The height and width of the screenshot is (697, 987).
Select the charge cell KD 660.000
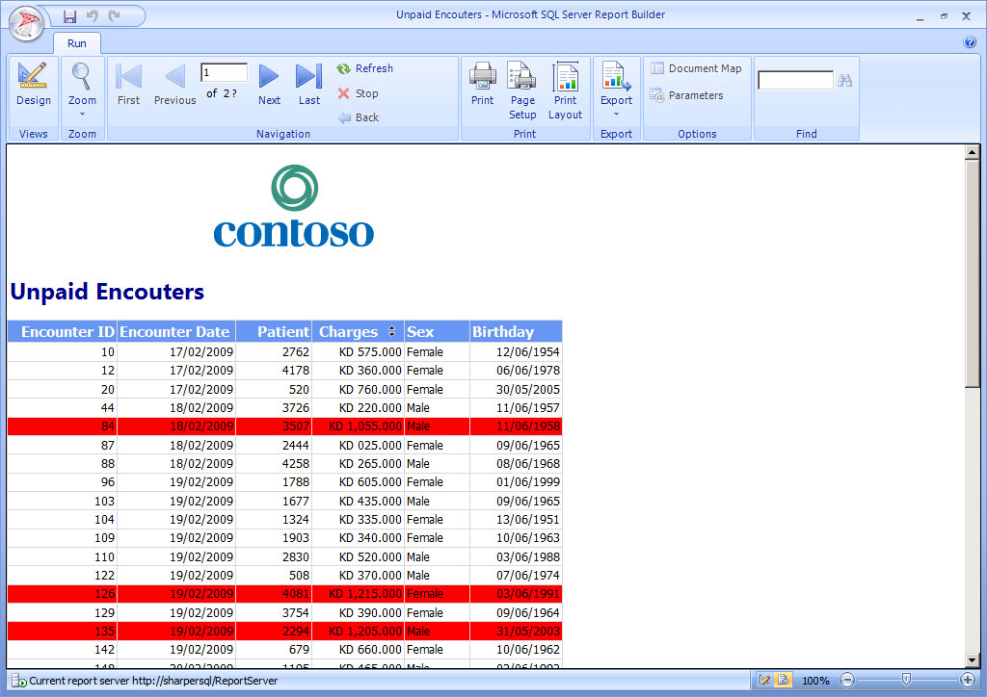[359, 649]
